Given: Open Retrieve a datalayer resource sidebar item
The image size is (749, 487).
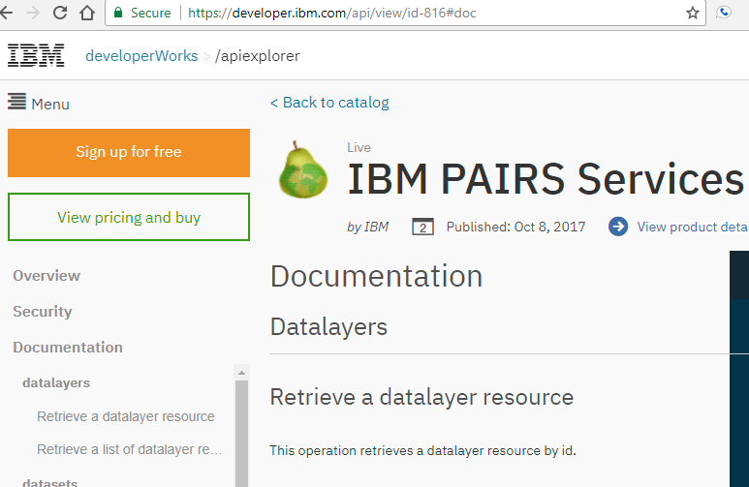Looking at the screenshot, I should pos(126,416).
